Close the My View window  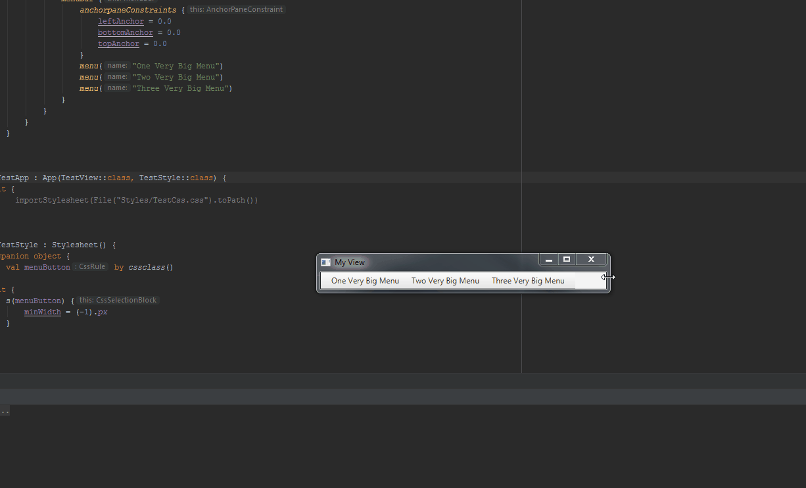pyautogui.click(x=591, y=260)
